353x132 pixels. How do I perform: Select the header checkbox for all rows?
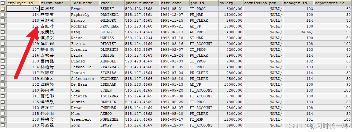(x=3, y=3)
